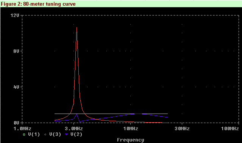This screenshot has width=242, height=143.
Task: Click the flat green V(1) trace line
Action: pos(111,114)
